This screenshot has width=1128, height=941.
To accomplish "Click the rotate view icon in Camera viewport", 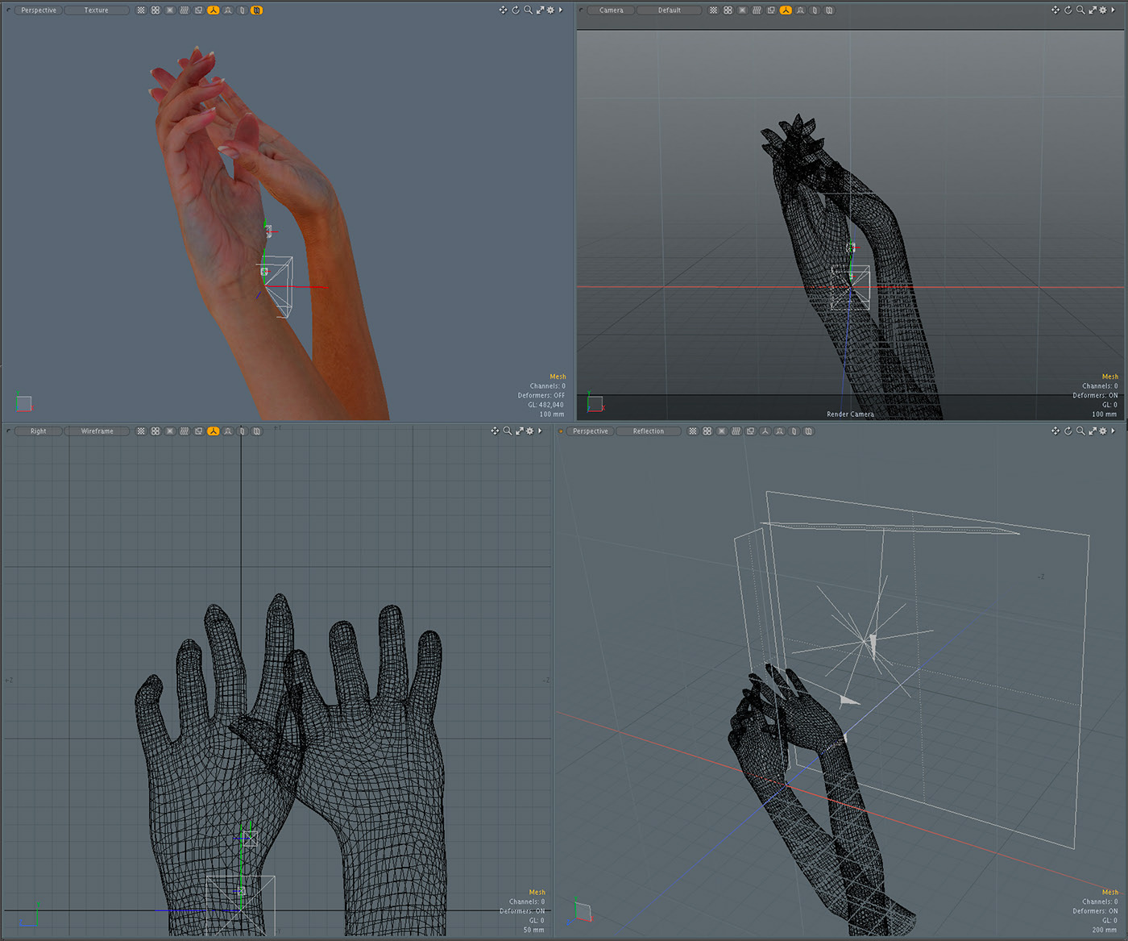I will (x=1068, y=10).
